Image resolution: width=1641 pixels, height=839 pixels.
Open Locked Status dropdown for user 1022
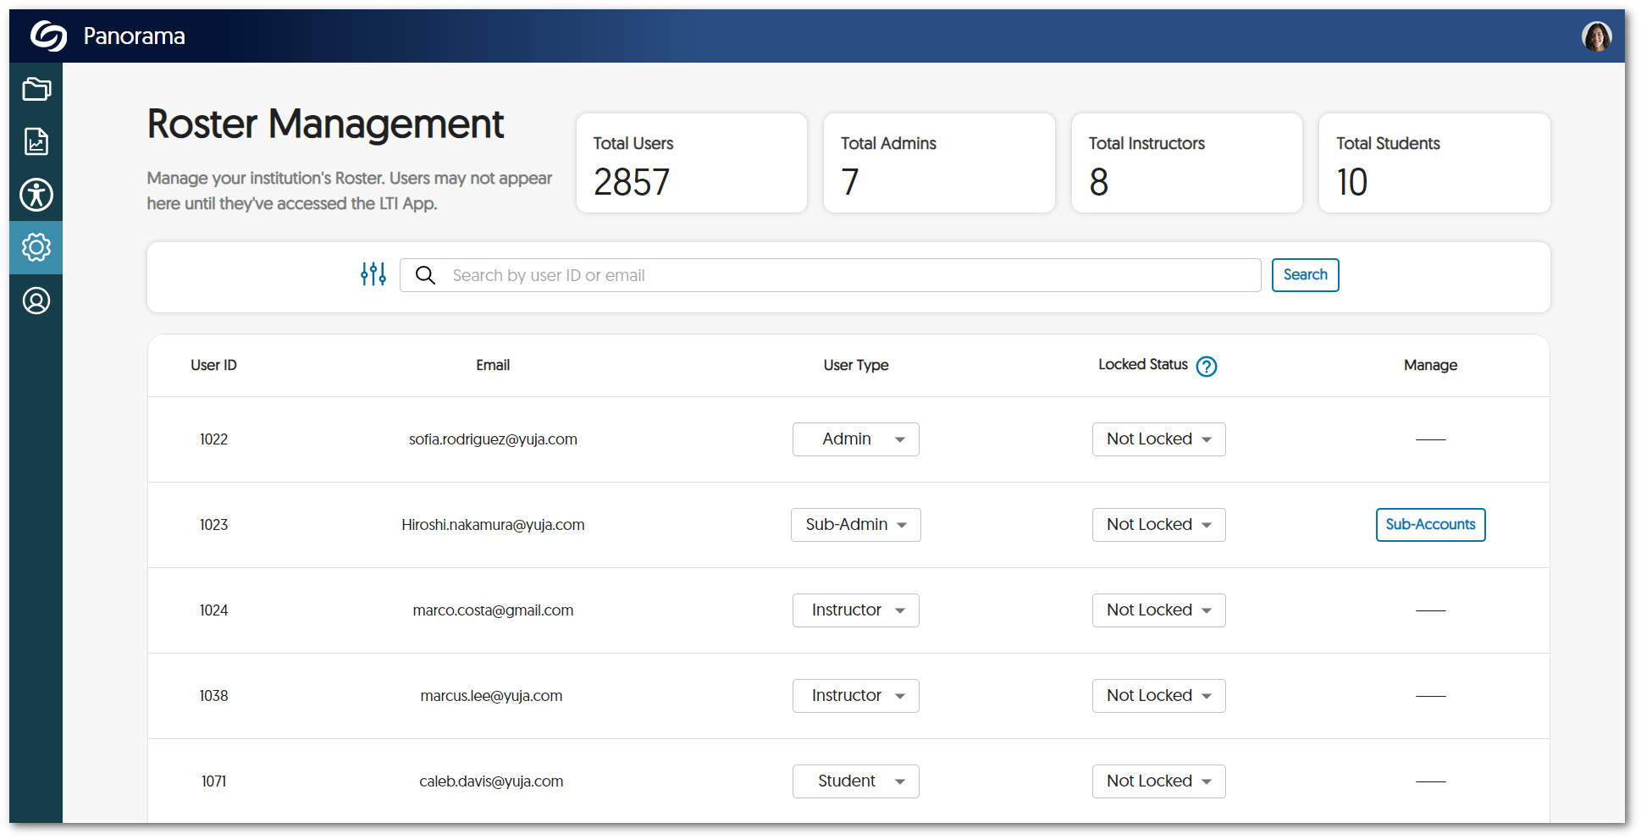click(x=1158, y=439)
